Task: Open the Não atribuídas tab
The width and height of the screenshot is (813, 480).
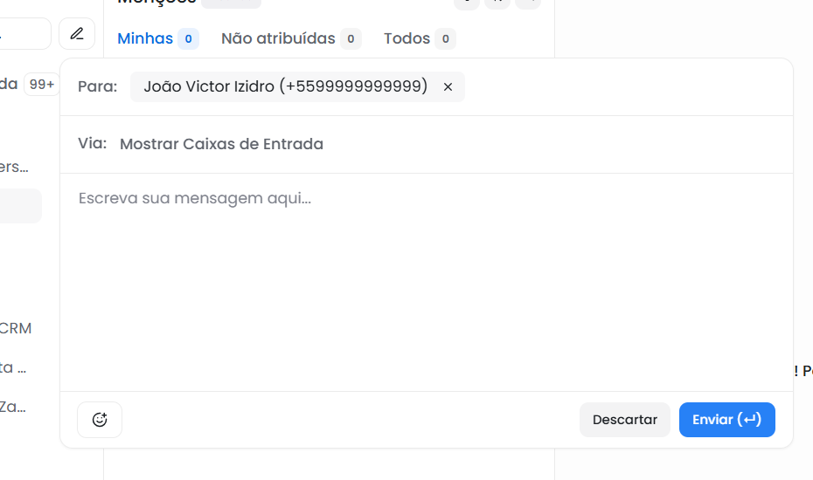Action: [278, 38]
